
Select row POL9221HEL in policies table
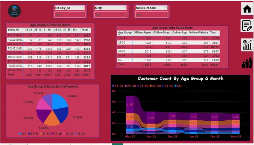49,70
